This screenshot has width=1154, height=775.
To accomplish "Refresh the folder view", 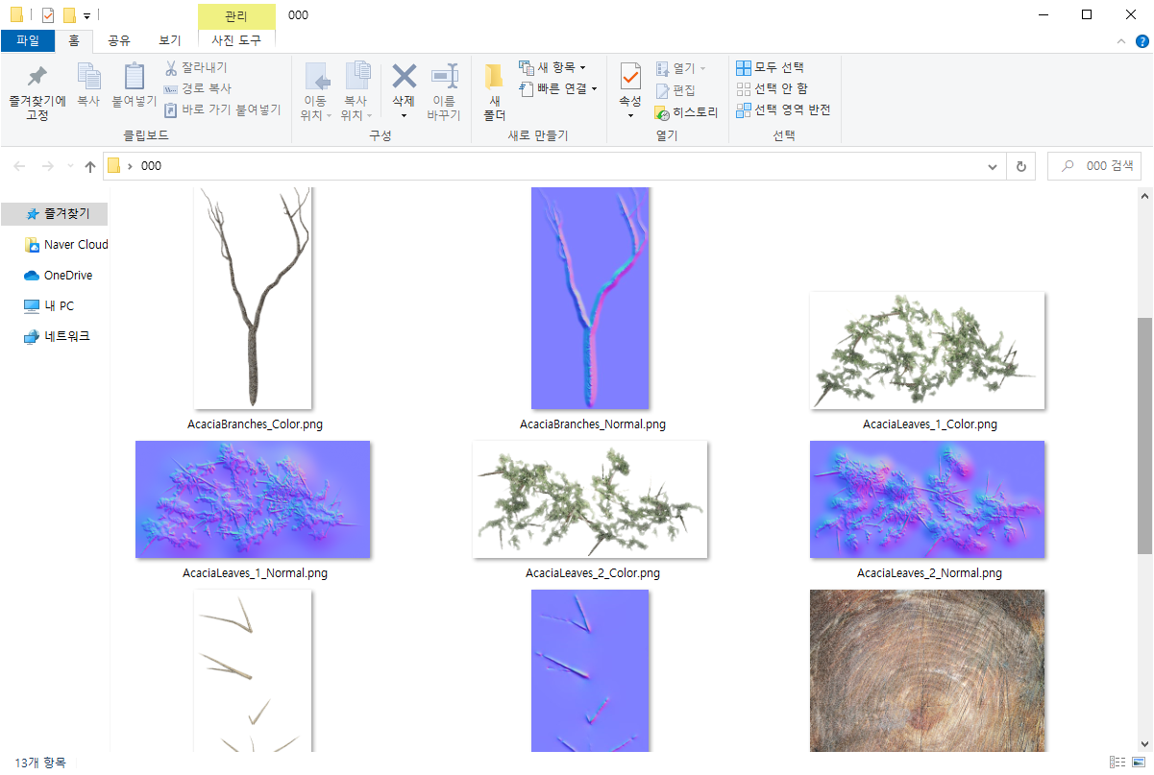I will [x=1021, y=166].
